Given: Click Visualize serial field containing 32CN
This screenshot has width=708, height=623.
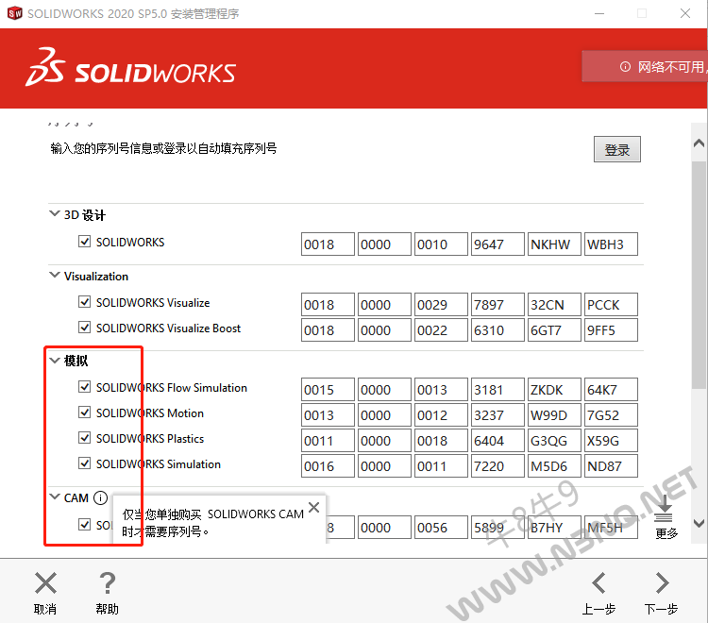Looking at the screenshot, I should coord(554,305).
